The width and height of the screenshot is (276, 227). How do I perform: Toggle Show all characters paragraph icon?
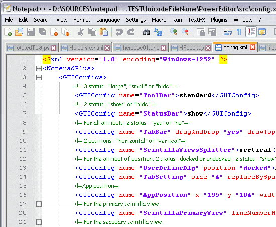pyautogui.click(x=239, y=32)
